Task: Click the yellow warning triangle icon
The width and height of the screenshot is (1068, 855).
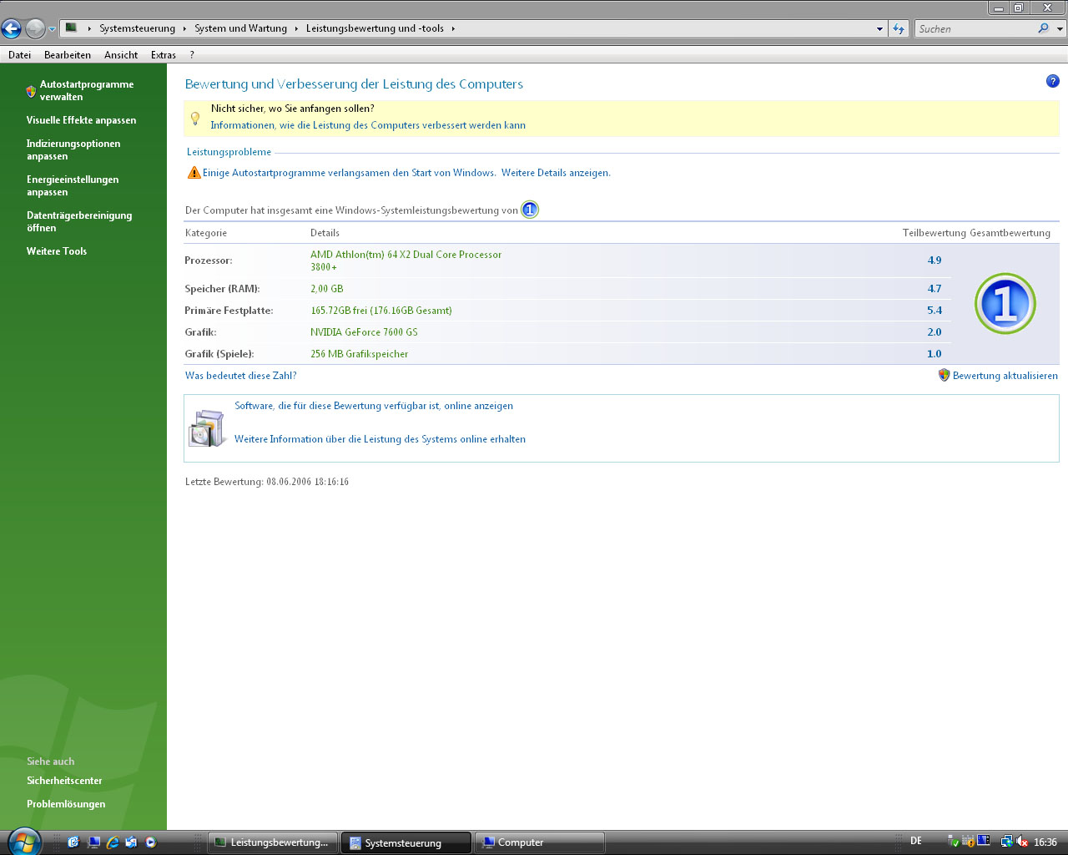Action: tap(194, 173)
